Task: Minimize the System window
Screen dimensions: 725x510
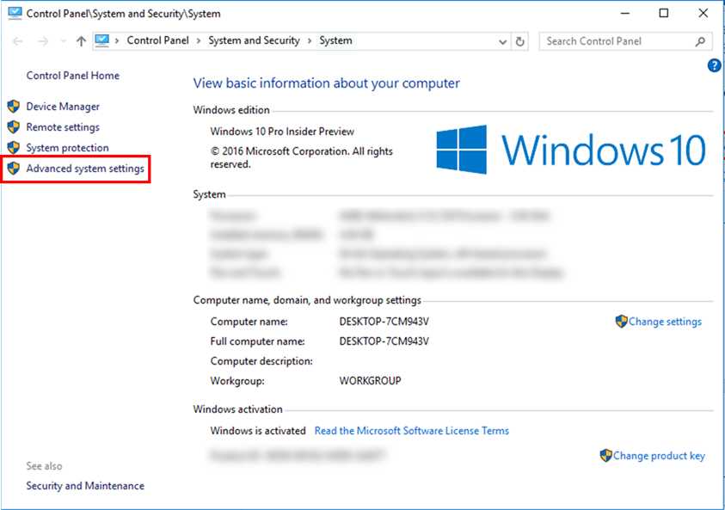Action: coord(625,13)
